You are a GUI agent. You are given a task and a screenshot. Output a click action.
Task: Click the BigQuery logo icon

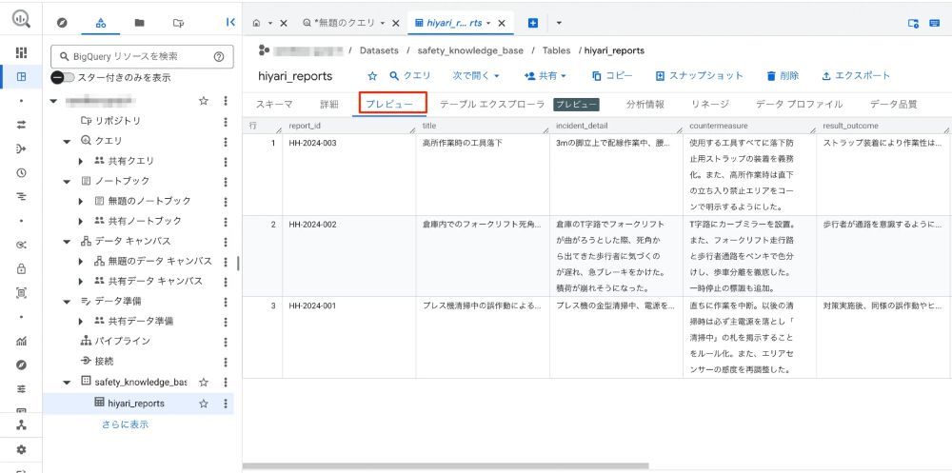click(21, 20)
